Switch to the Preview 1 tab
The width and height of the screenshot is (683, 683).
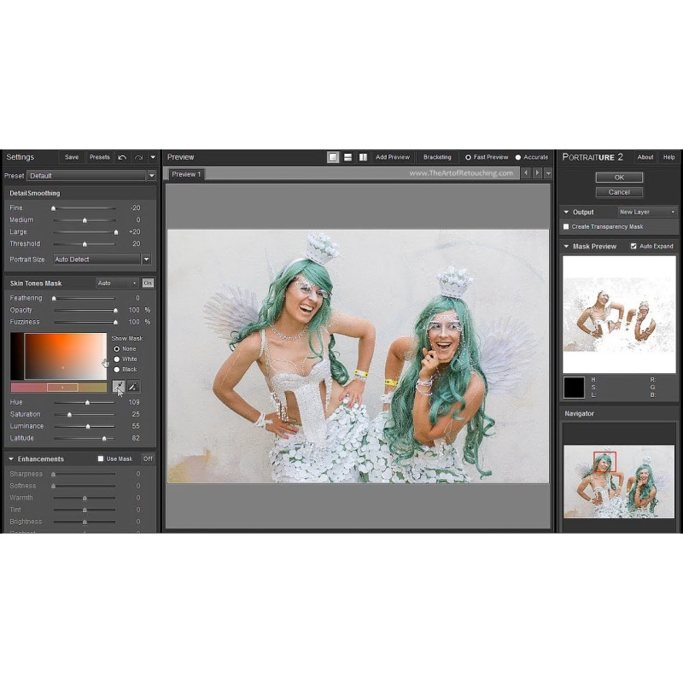pyautogui.click(x=185, y=174)
